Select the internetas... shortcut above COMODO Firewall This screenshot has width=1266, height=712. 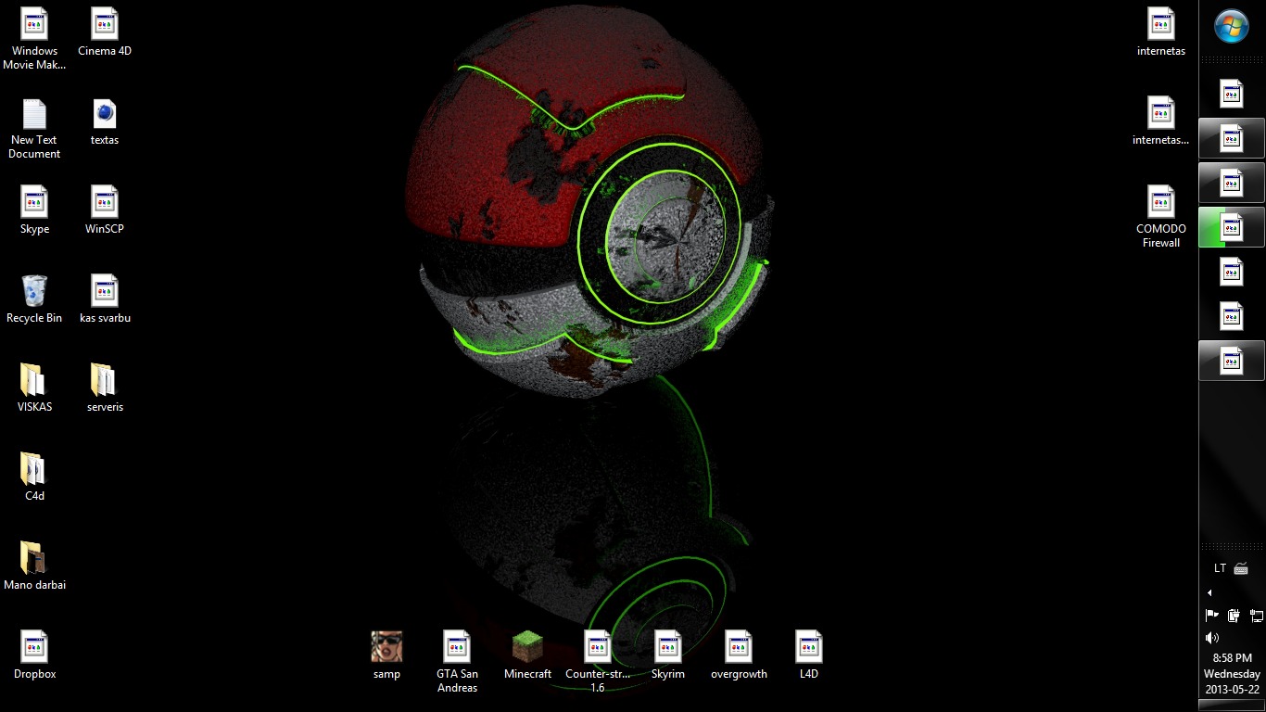click(1161, 121)
